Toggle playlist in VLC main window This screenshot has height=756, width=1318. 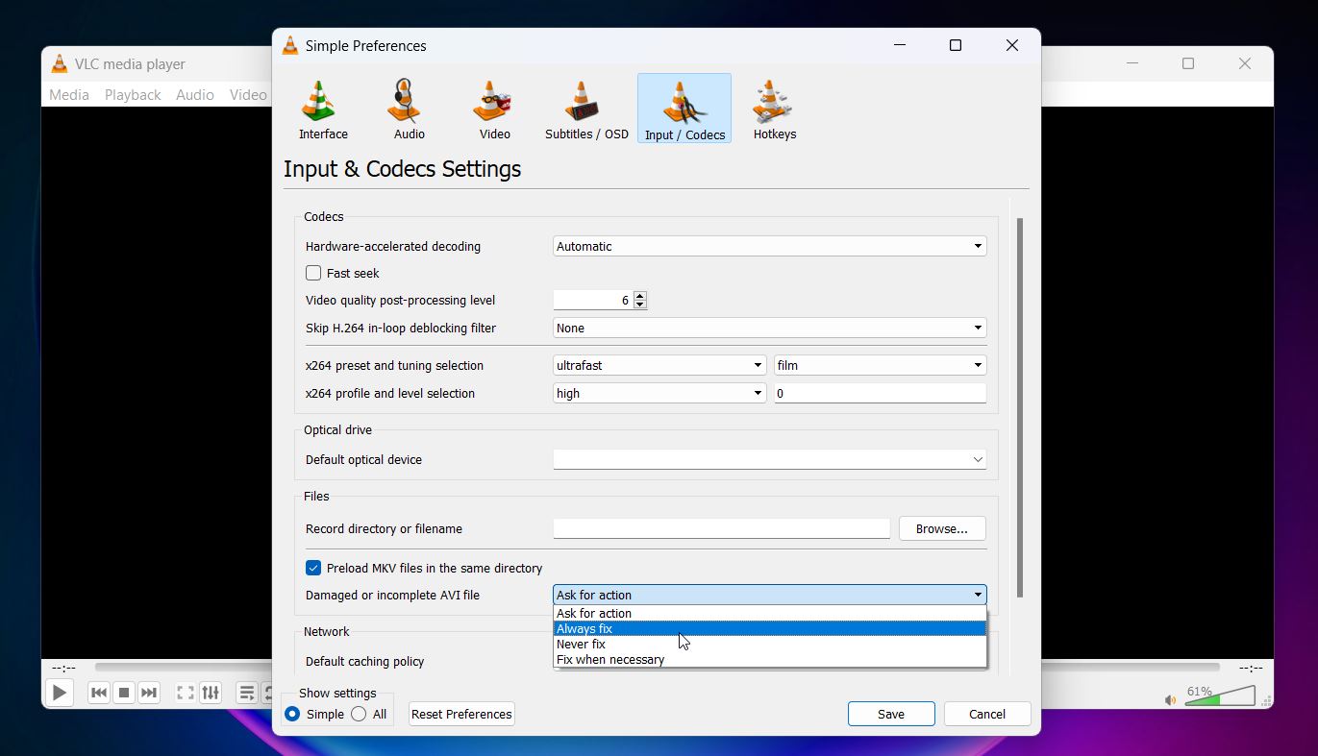click(247, 693)
